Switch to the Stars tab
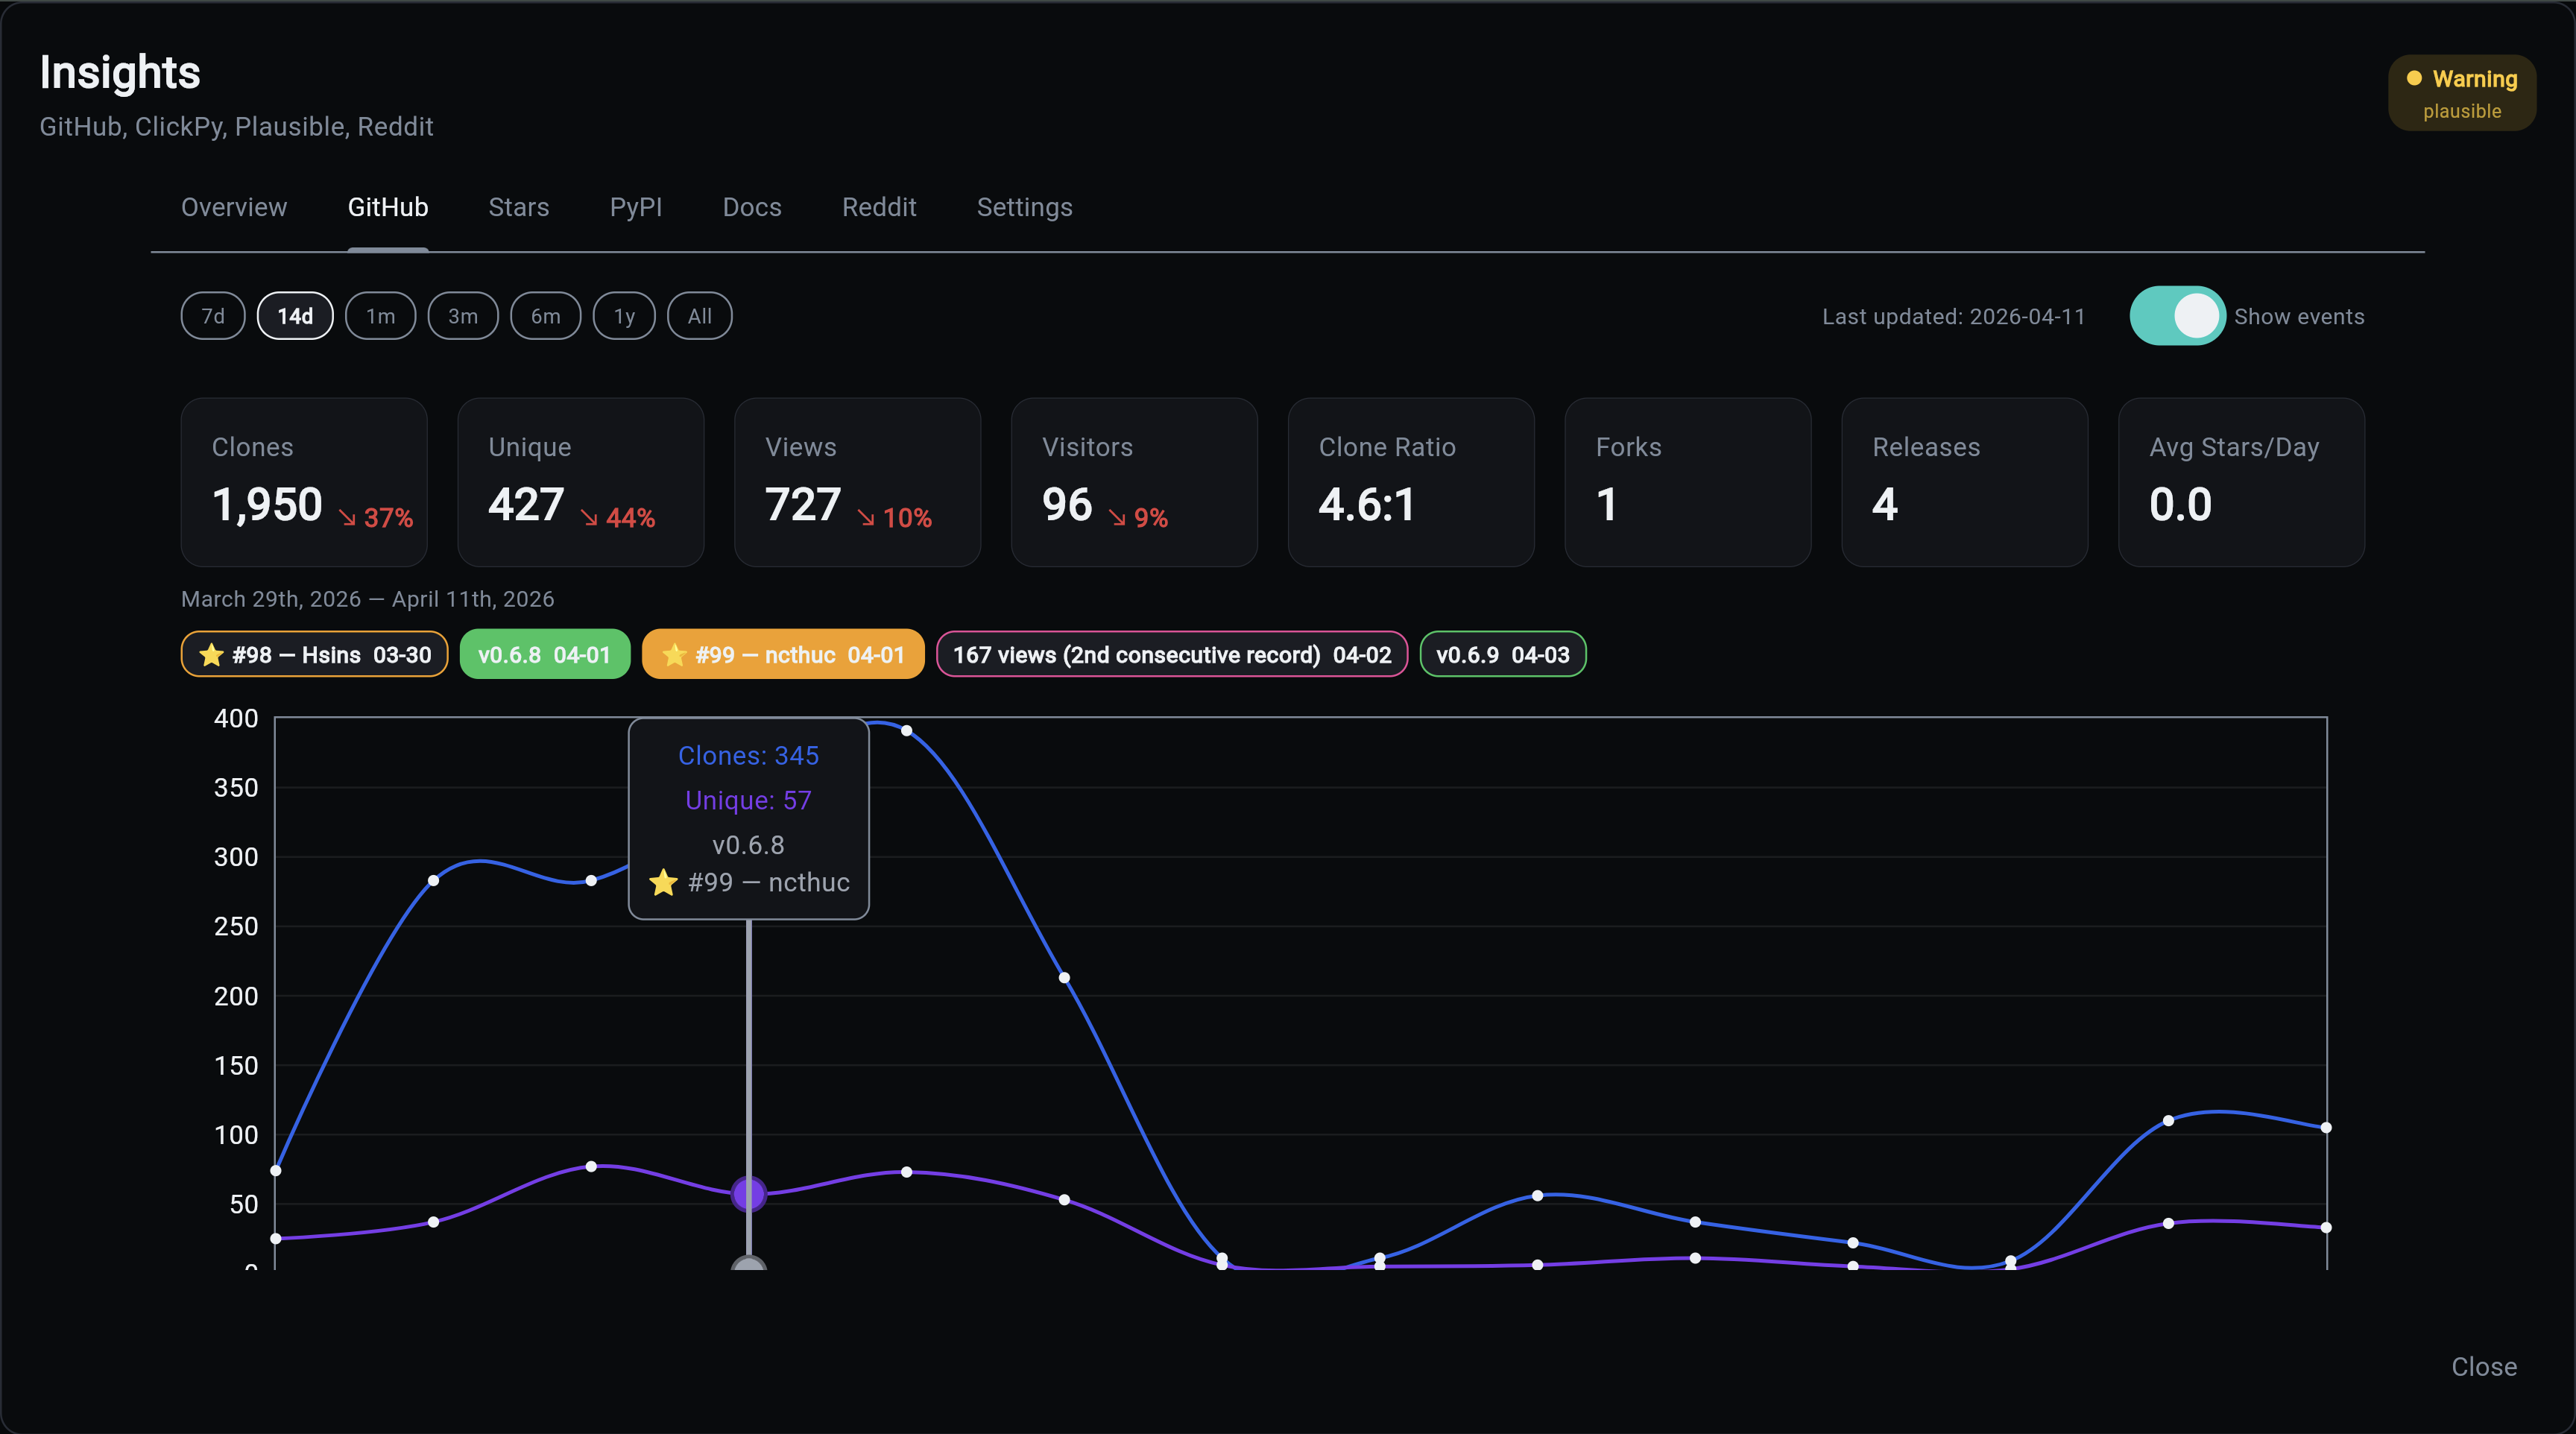This screenshot has height=1434, width=2576. click(518, 207)
